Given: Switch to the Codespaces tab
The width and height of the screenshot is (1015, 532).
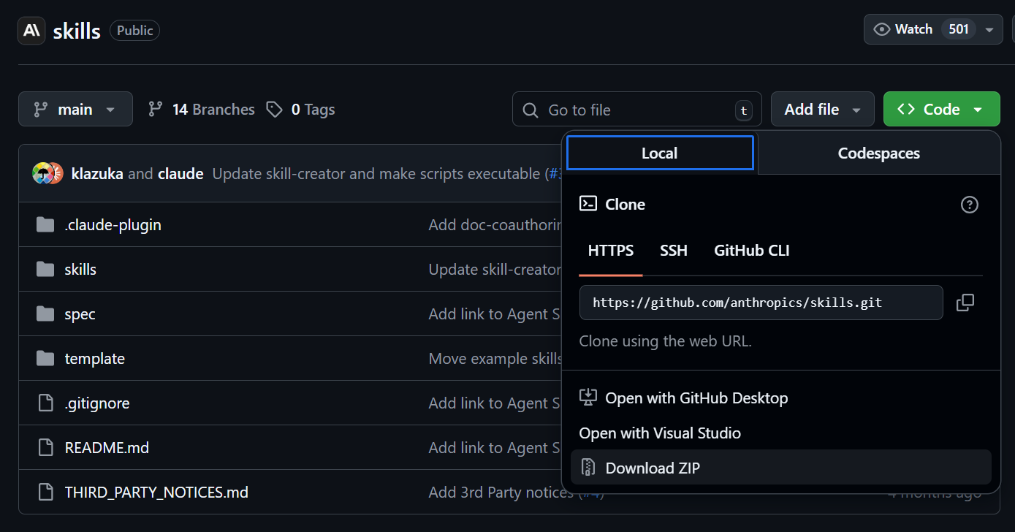Looking at the screenshot, I should tap(878, 153).
